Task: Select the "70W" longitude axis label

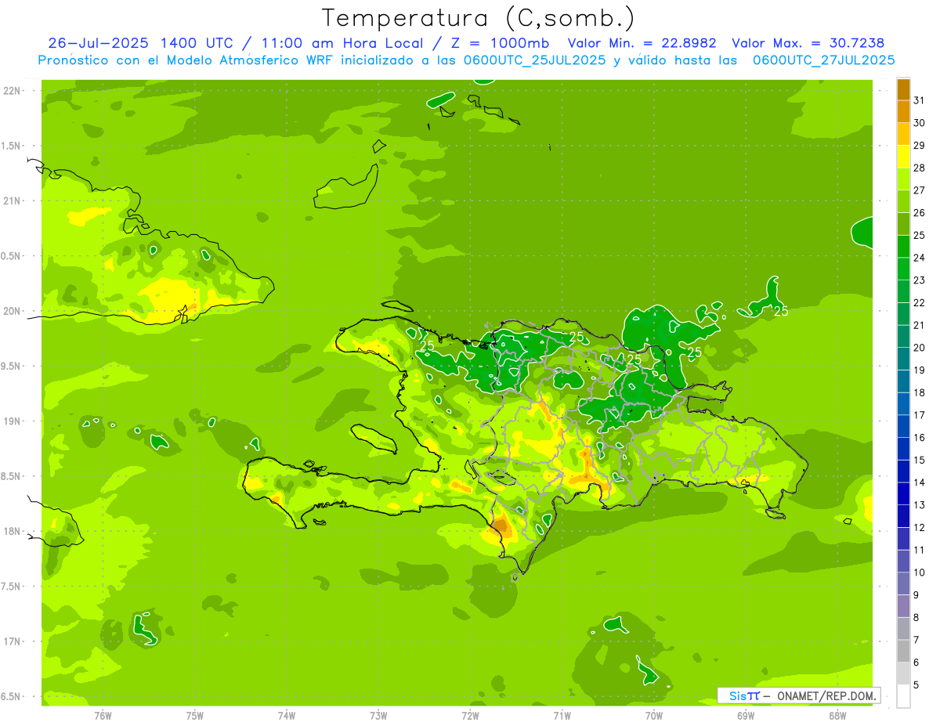Action: tap(654, 716)
